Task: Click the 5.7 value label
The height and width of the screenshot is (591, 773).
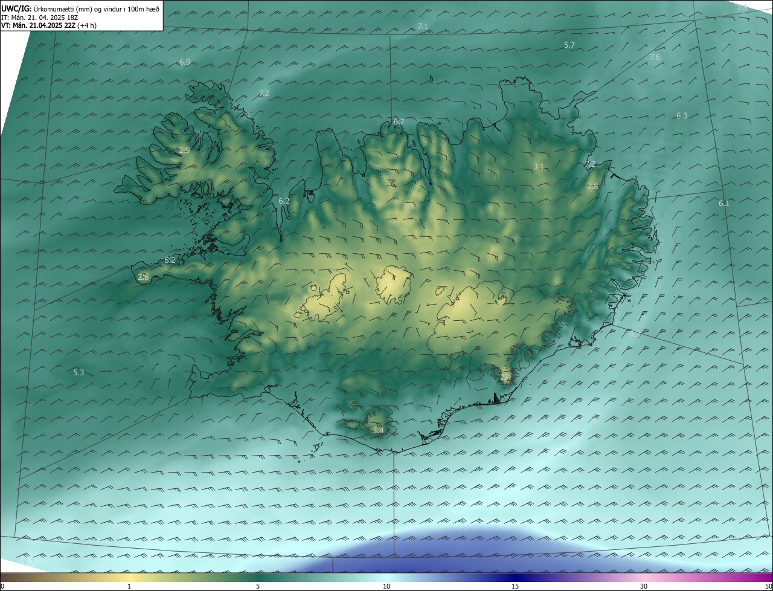Action: [569, 45]
